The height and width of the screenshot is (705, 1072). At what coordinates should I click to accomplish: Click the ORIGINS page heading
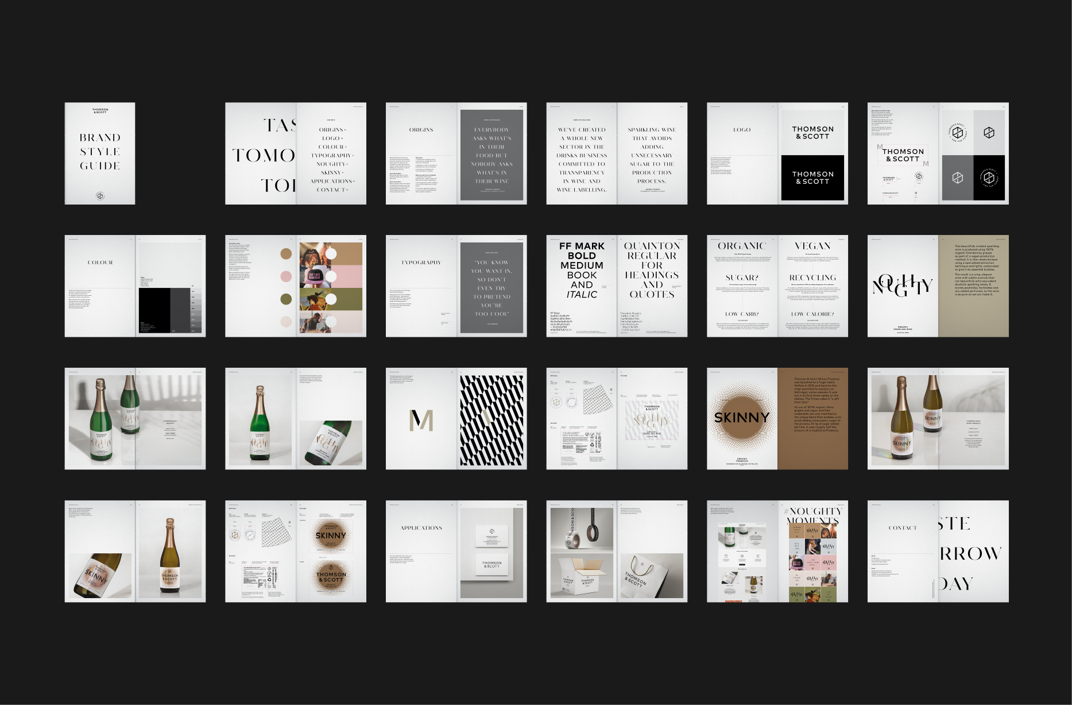coord(421,130)
